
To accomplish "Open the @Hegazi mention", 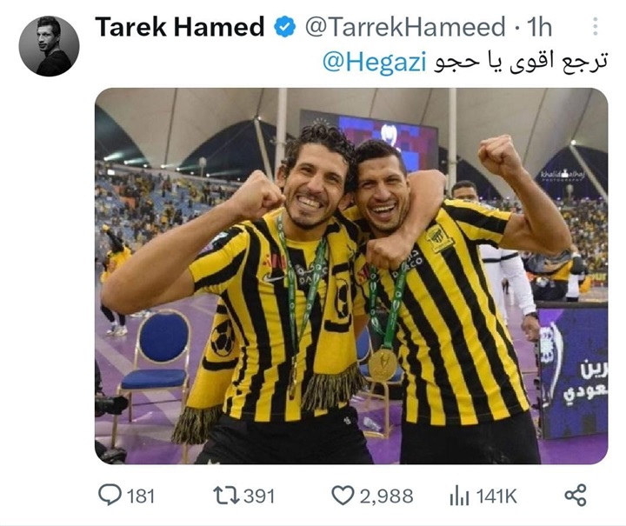I will (x=374, y=63).
